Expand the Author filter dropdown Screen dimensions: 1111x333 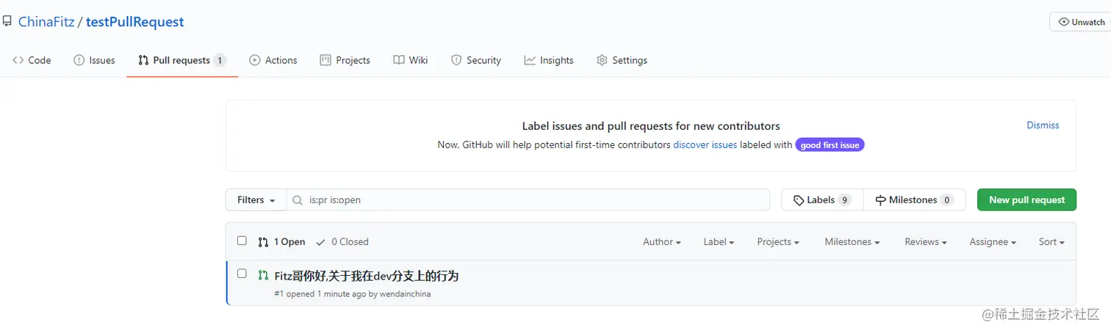click(661, 241)
